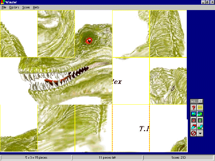This screenshot has width=215, height=161.
Task: Open the Options menu
Action: pos(14,7)
